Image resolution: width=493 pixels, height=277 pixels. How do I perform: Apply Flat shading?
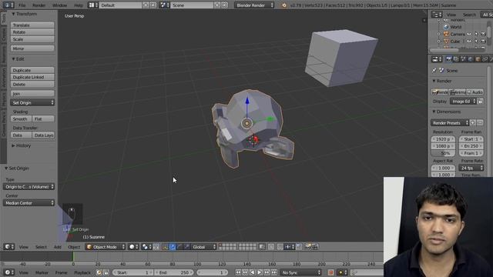click(x=43, y=119)
